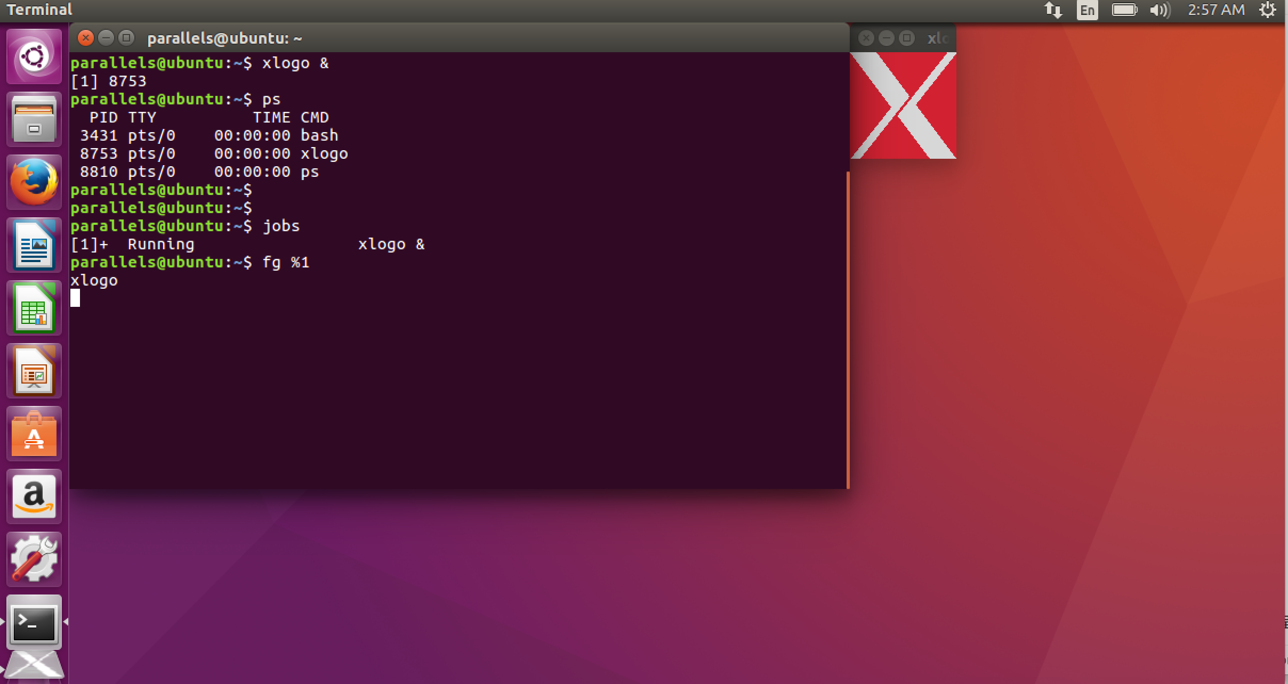Image resolution: width=1288 pixels, height=684 pixels.
Task: Open LibreOffice Impress presentation icon
Action: click(x=34, y=371)
